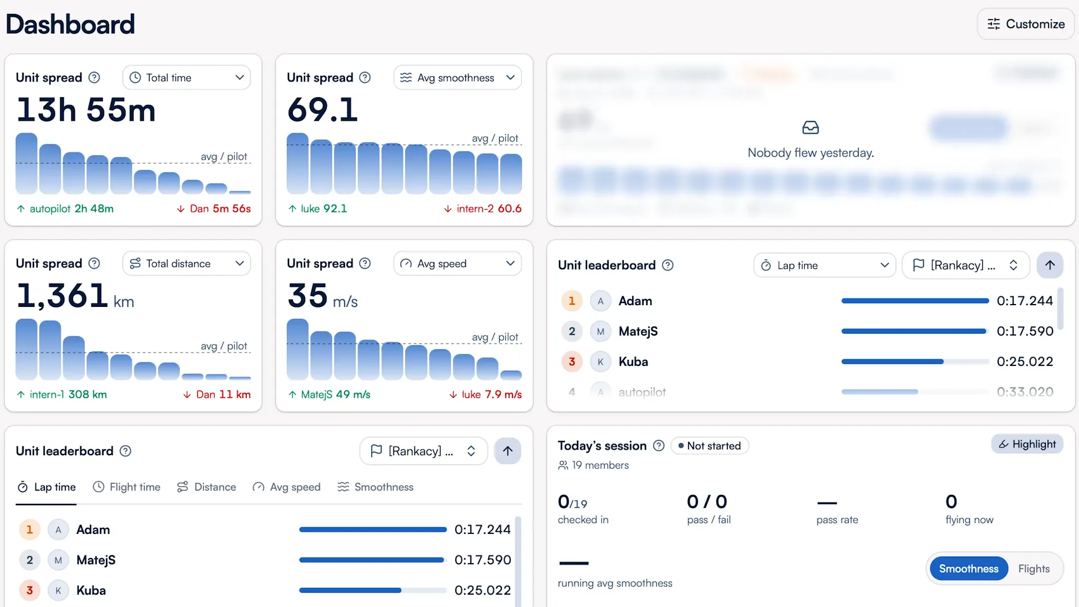Click help icon next to right Unit leaderboard title
The height and width of the screenshot is (607, 1079).
click(x=668, y=265)
